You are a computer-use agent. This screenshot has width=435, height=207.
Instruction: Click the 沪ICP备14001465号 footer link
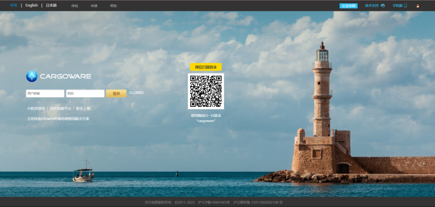[214, 202]
